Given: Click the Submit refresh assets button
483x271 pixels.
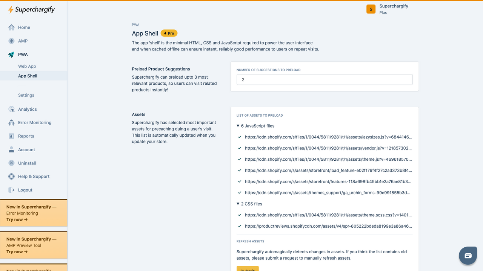Looking at the screenshot, I should (248, 269).
